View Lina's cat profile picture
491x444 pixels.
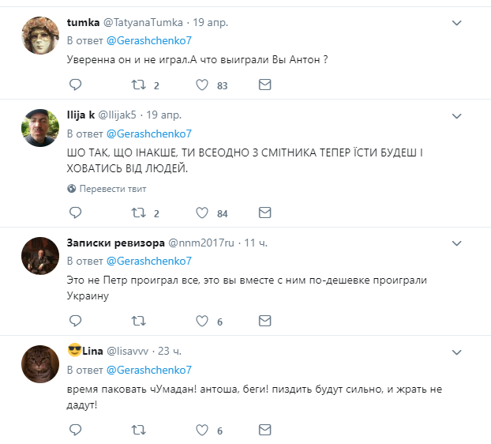tap(36, 365)
